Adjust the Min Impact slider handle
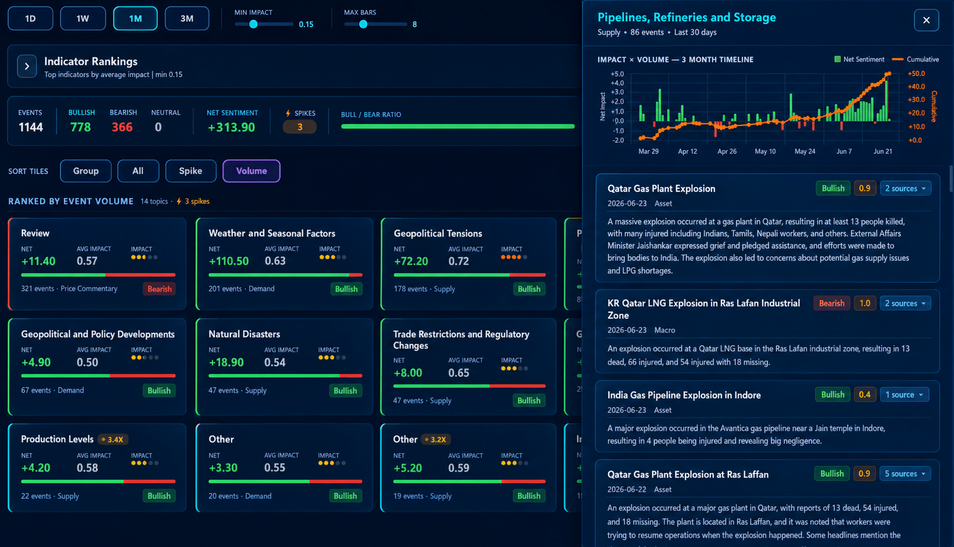Screen dimensions: 954x547 (253, 24)
